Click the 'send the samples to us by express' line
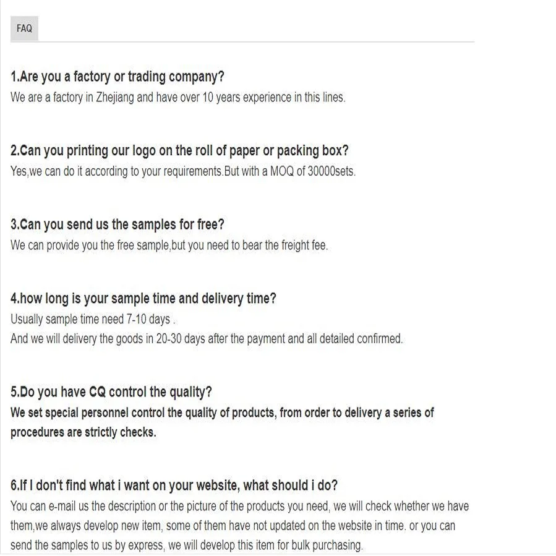556x556 pixels. coord(186,545)
